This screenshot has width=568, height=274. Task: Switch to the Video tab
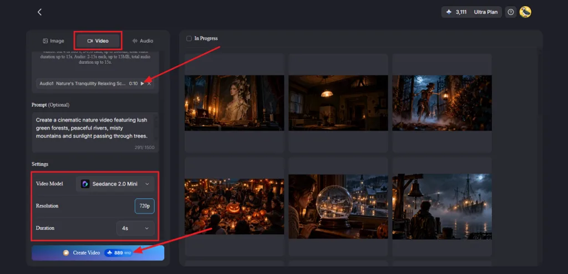(x=98, y=41)
